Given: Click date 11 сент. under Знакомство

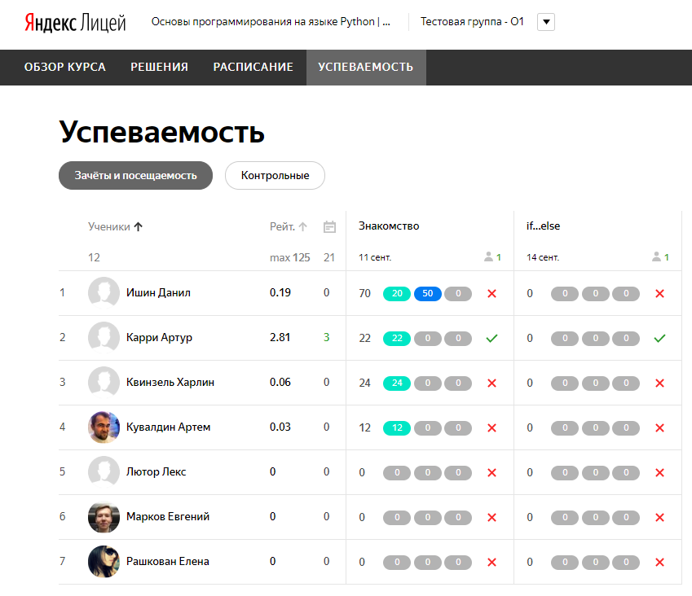Looking at the screenshot, I should [x=375, y=257].
